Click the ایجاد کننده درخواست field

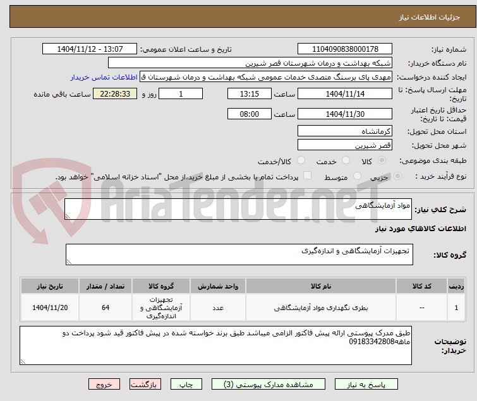click(266, 77)
